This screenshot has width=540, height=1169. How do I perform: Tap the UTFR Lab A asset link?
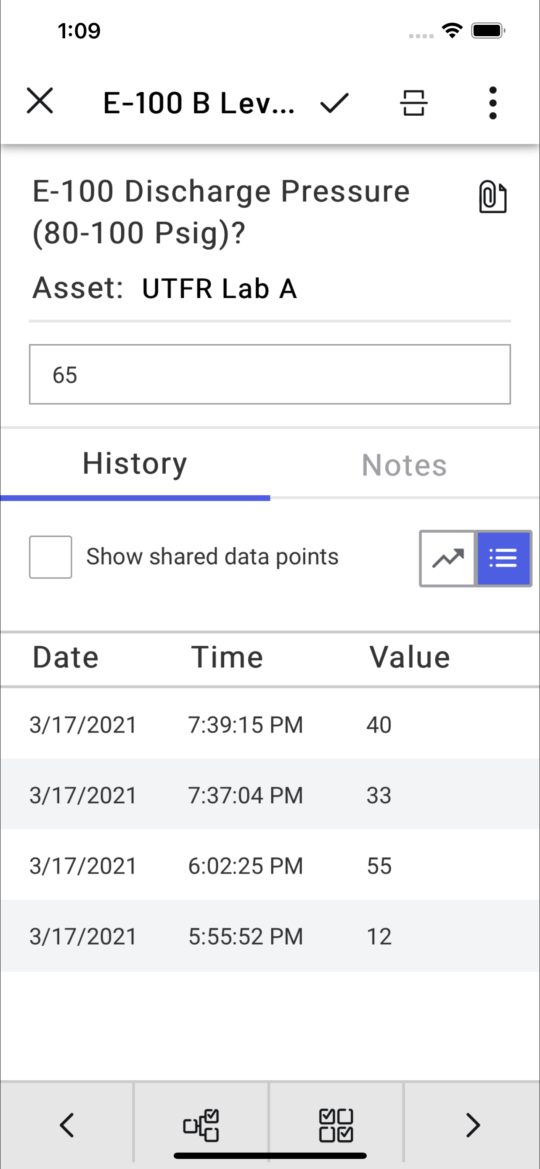click(x=220, y=289)
